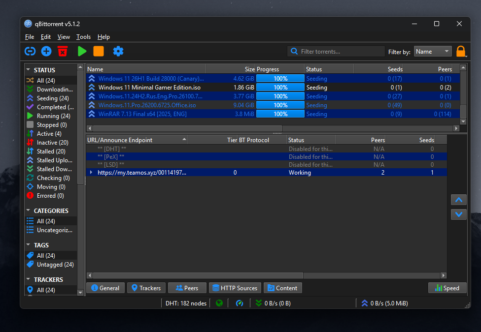Select All (24) under Trackers
Image resolution: width=481 pixels, height=332 pixels.
51,290
